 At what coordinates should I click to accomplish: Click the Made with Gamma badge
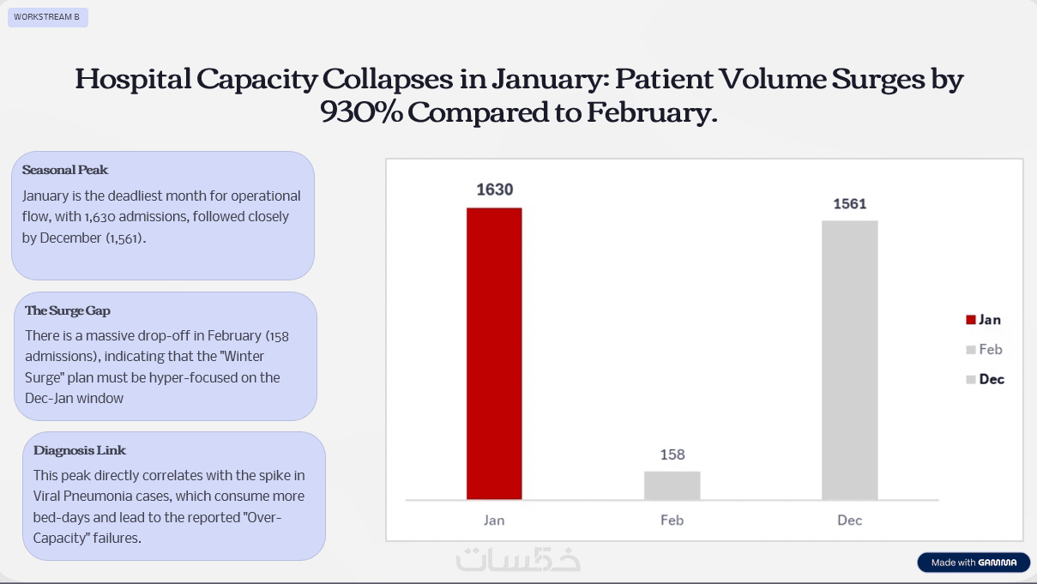pos(974,563)
